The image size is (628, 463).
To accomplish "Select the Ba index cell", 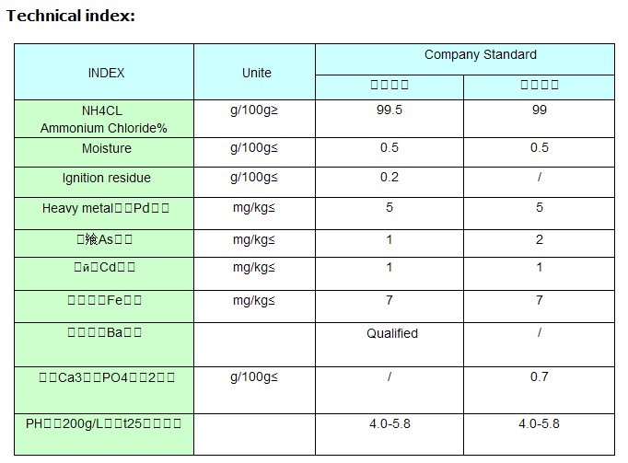I will (104, 333).
